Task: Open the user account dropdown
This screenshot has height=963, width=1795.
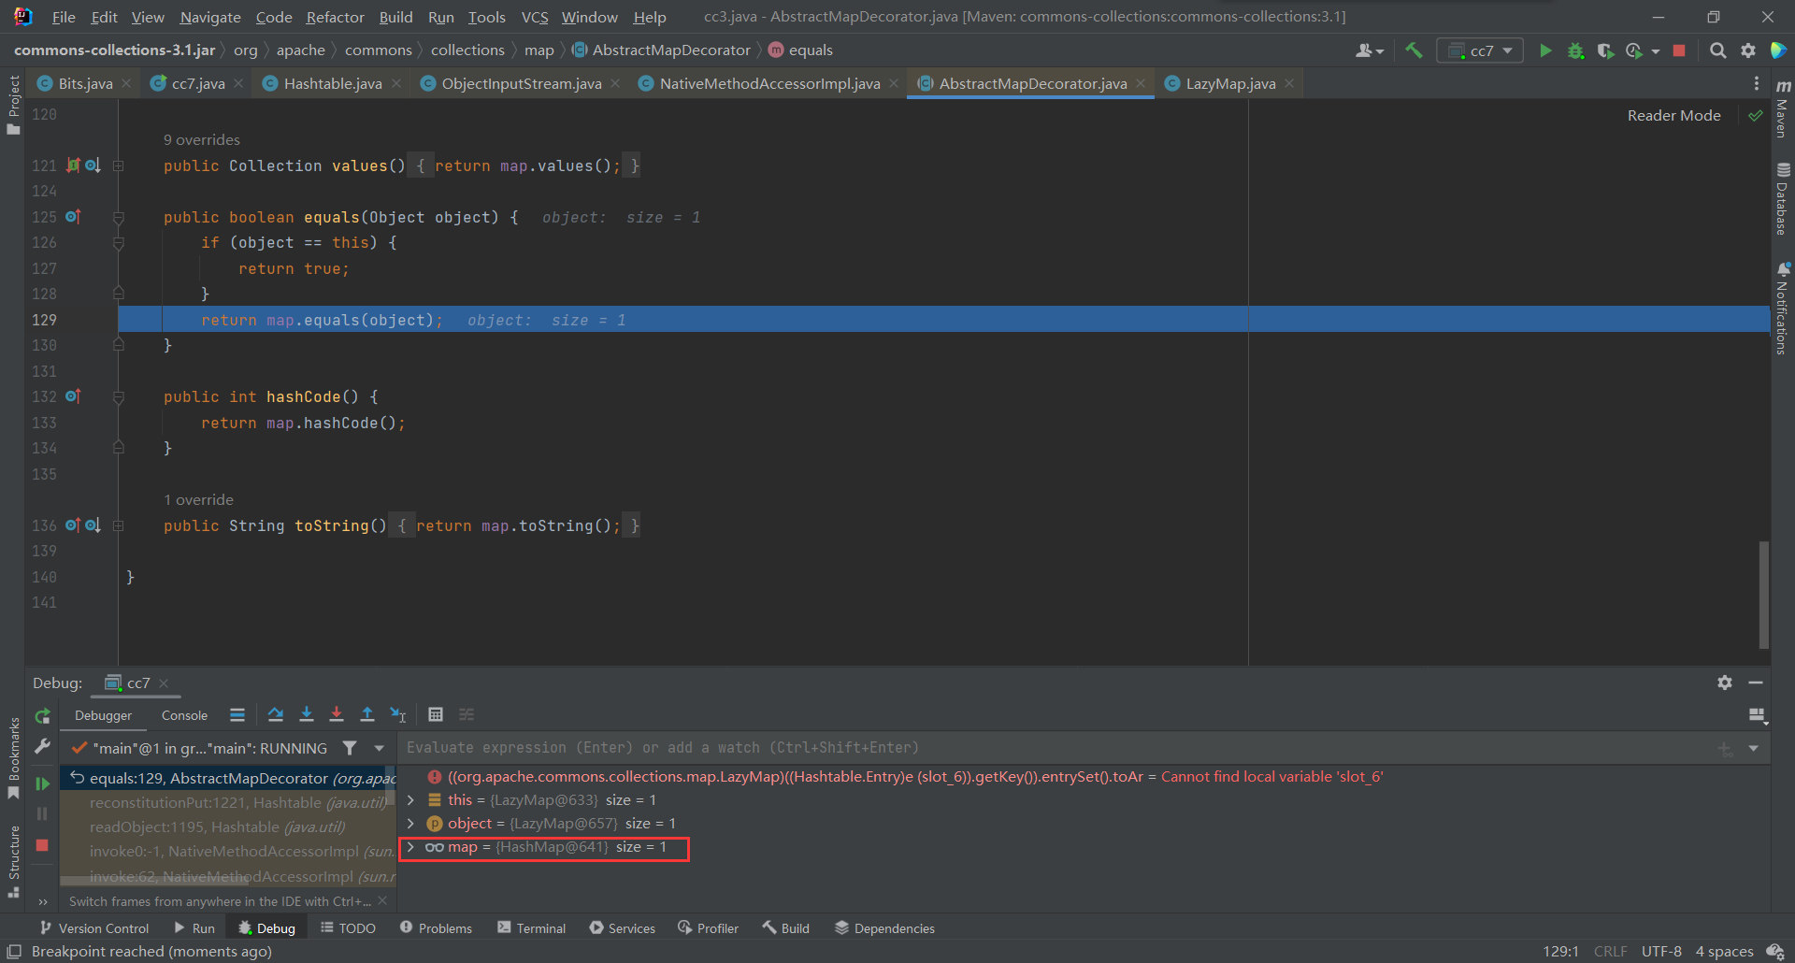Action: pyautogui.click(x=1370, y=50)
